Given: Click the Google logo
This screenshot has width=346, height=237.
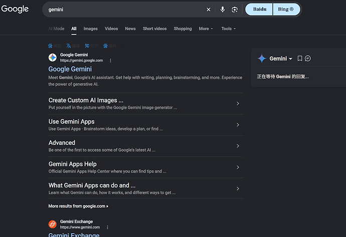Looking at the screenshot, I should (15, 9).
